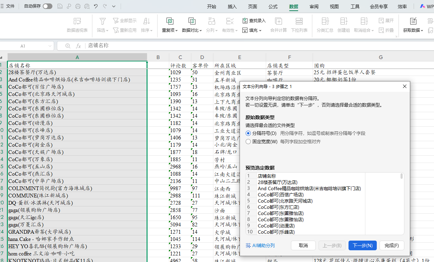Click the AI辅助分列 link
Screen dimensions: 434x262
(260, 245)
